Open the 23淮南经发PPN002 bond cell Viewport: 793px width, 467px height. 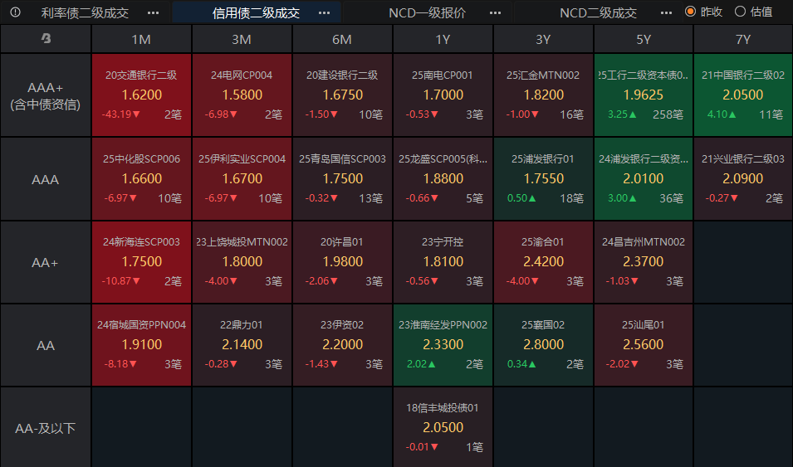(443, 345)
